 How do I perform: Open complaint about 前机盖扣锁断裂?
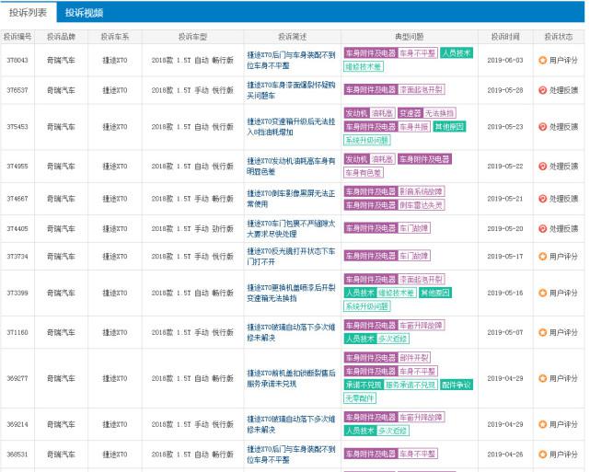point(291,378)
